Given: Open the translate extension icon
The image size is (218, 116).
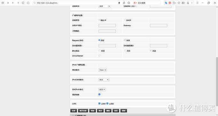Looking at the screenshot, I should (166, 3).
